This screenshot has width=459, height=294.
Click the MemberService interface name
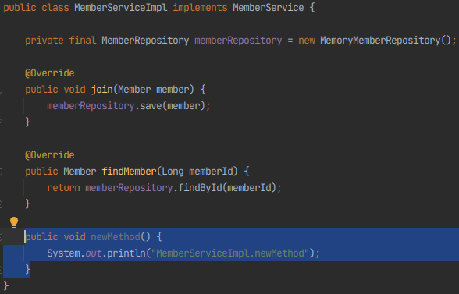(269, 8)
